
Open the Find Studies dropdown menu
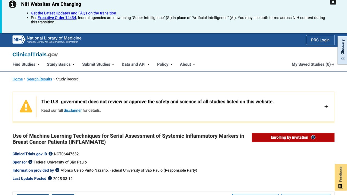point(26,64)
